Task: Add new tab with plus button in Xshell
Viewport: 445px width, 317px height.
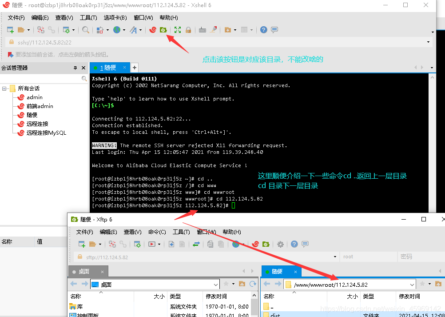Action: (135, 68)
